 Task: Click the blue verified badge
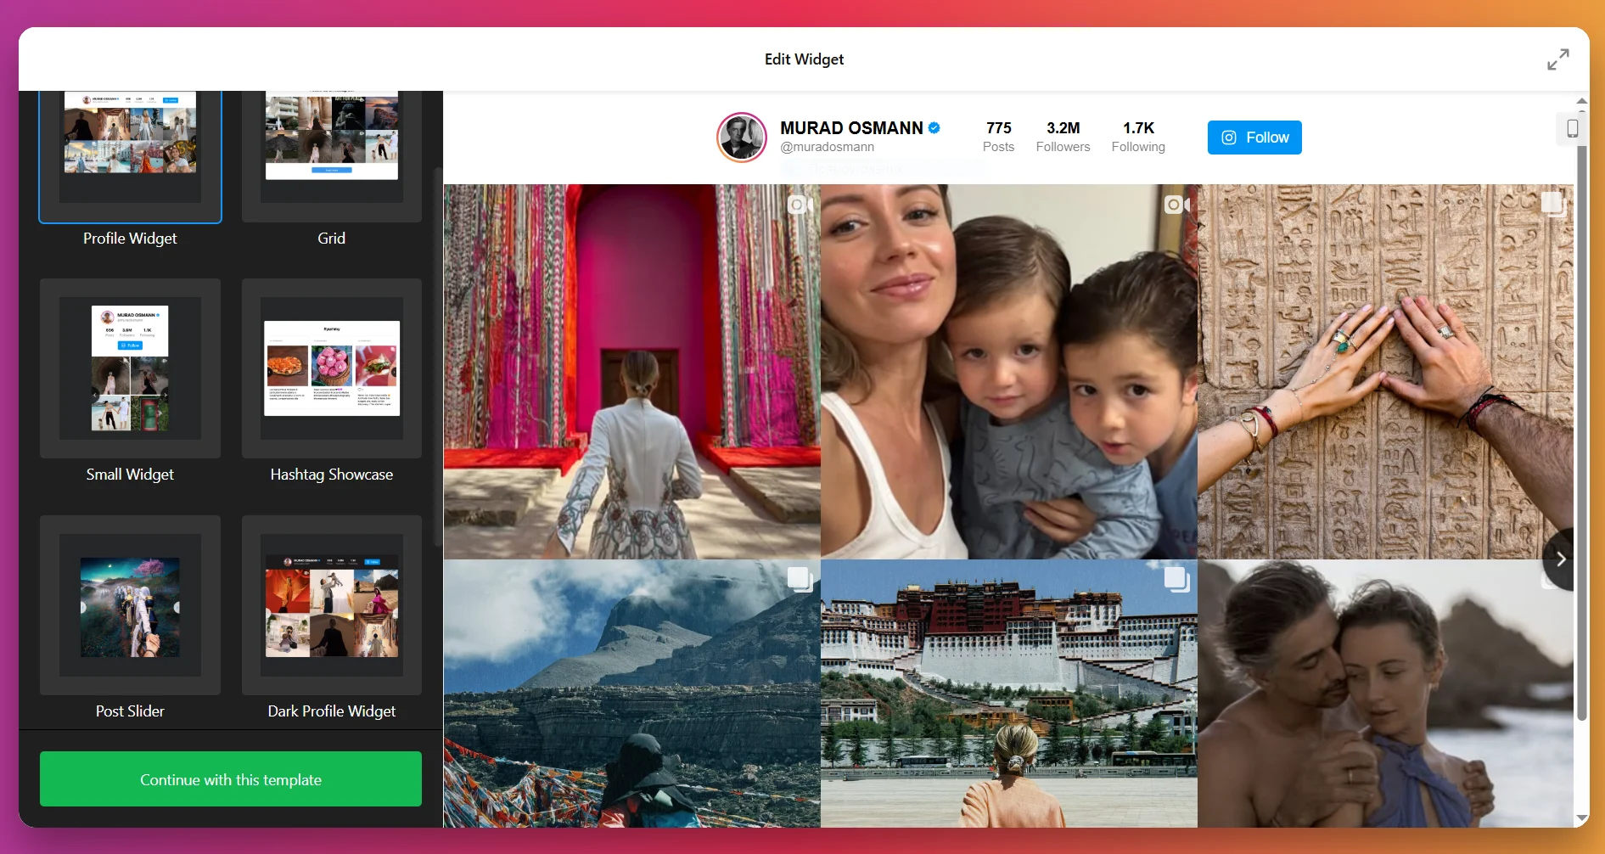point(934,128)
